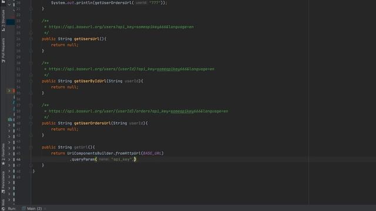Open the Structure tool window tab
This screenshot has height=211, width=376.
pos(4,21)
